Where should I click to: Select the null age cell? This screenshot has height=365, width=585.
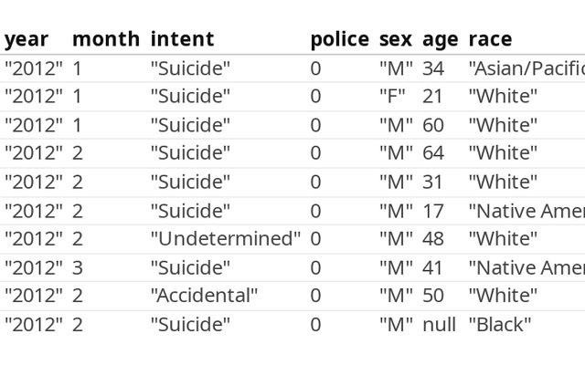point(439,325)
